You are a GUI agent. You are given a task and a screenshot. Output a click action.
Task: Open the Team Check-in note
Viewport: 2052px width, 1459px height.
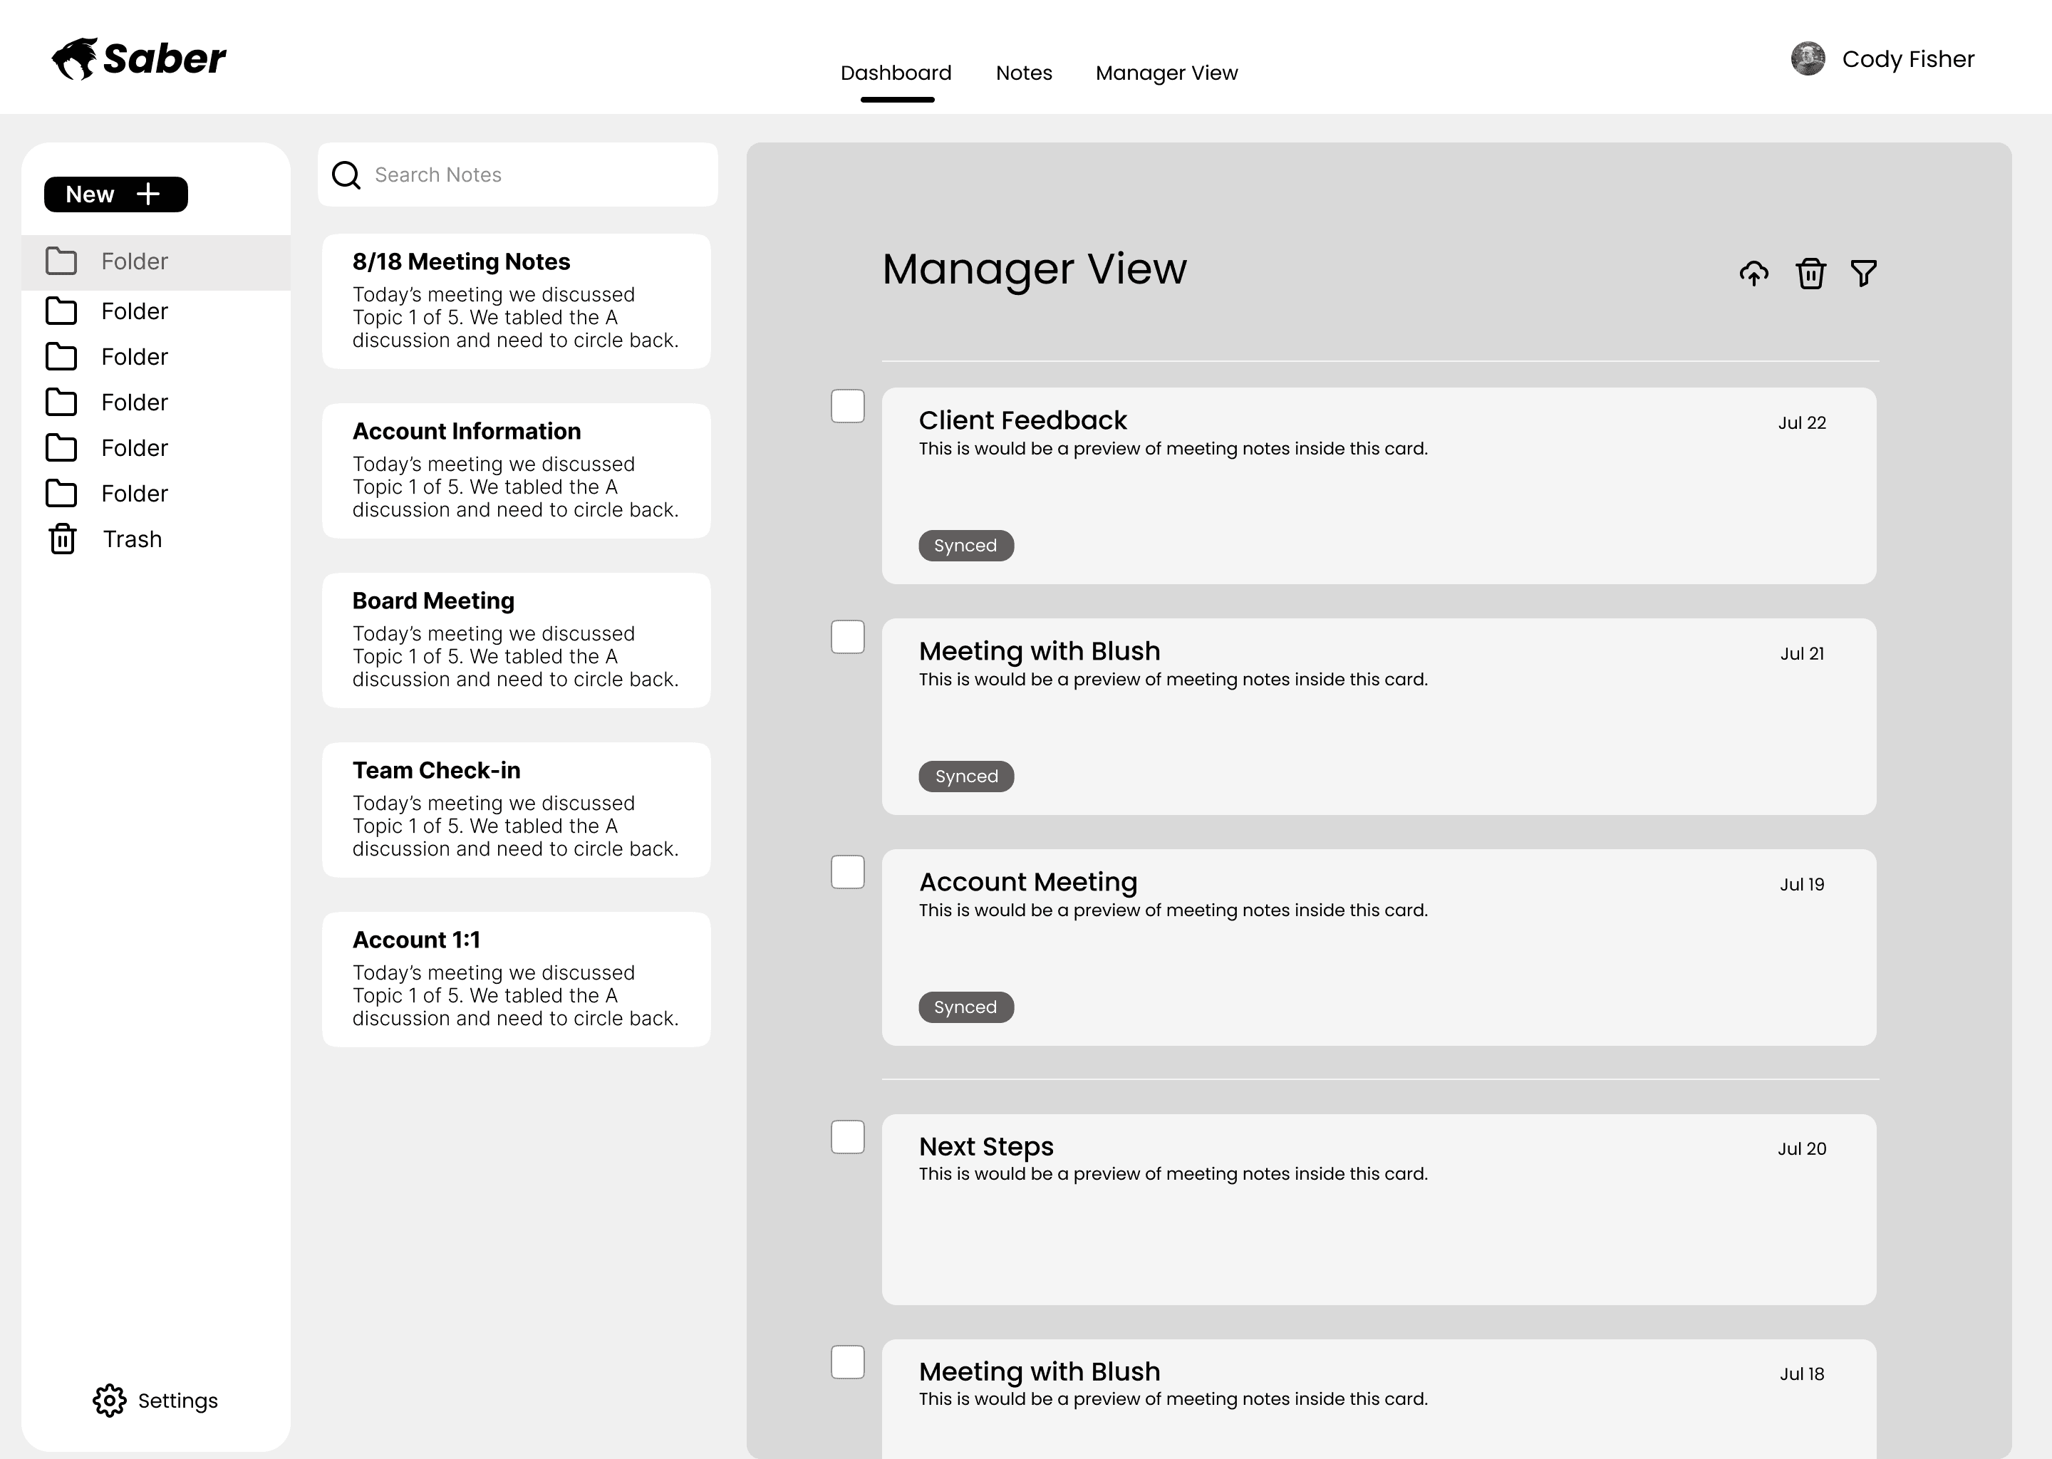[516, 809]
